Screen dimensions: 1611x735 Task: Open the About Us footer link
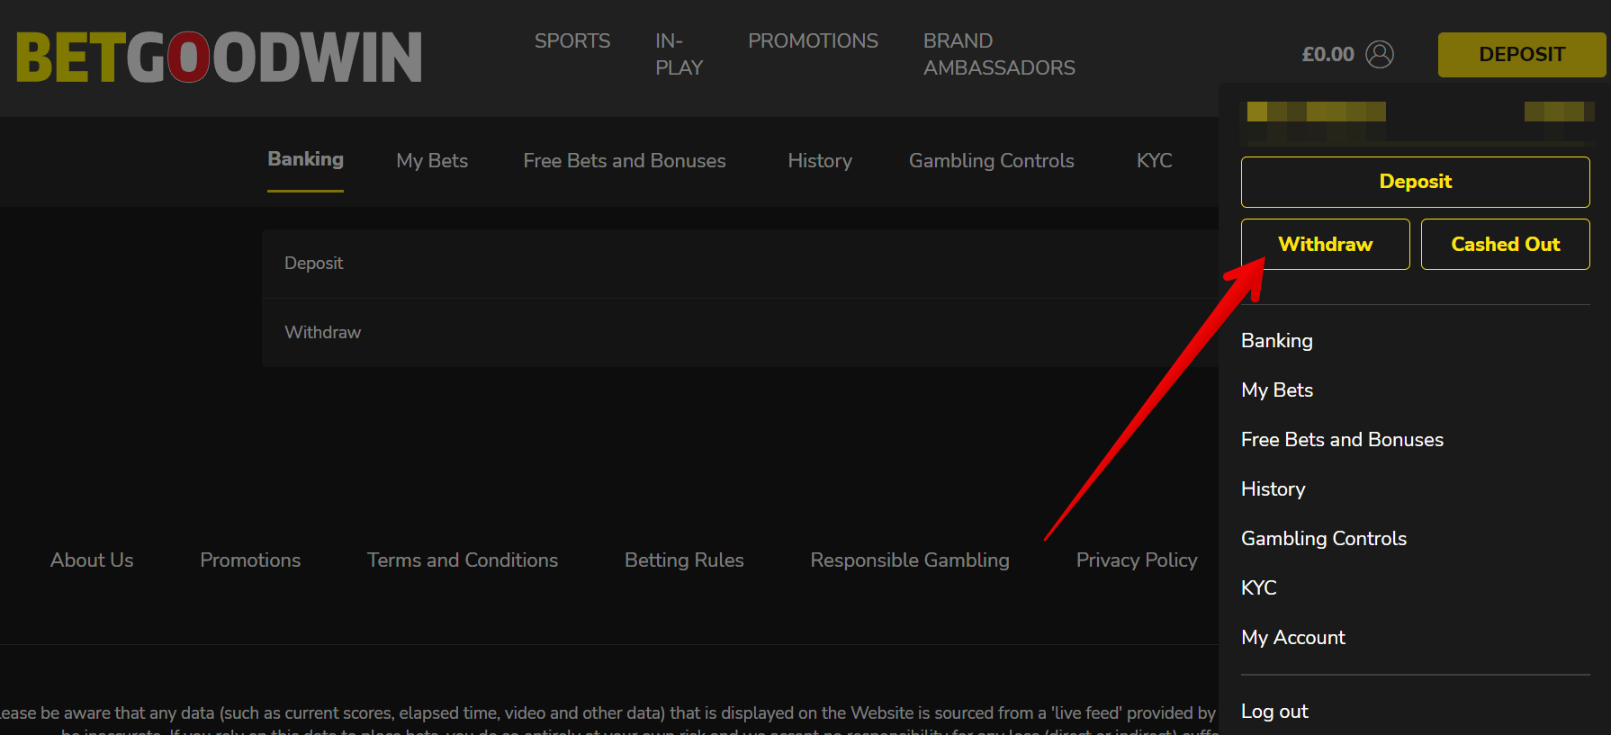pos(92,560)
